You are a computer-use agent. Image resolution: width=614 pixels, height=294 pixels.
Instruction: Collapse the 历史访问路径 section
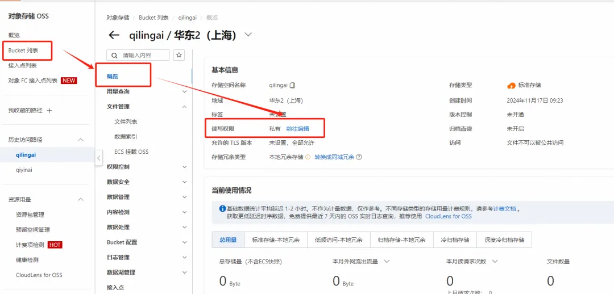81,140
